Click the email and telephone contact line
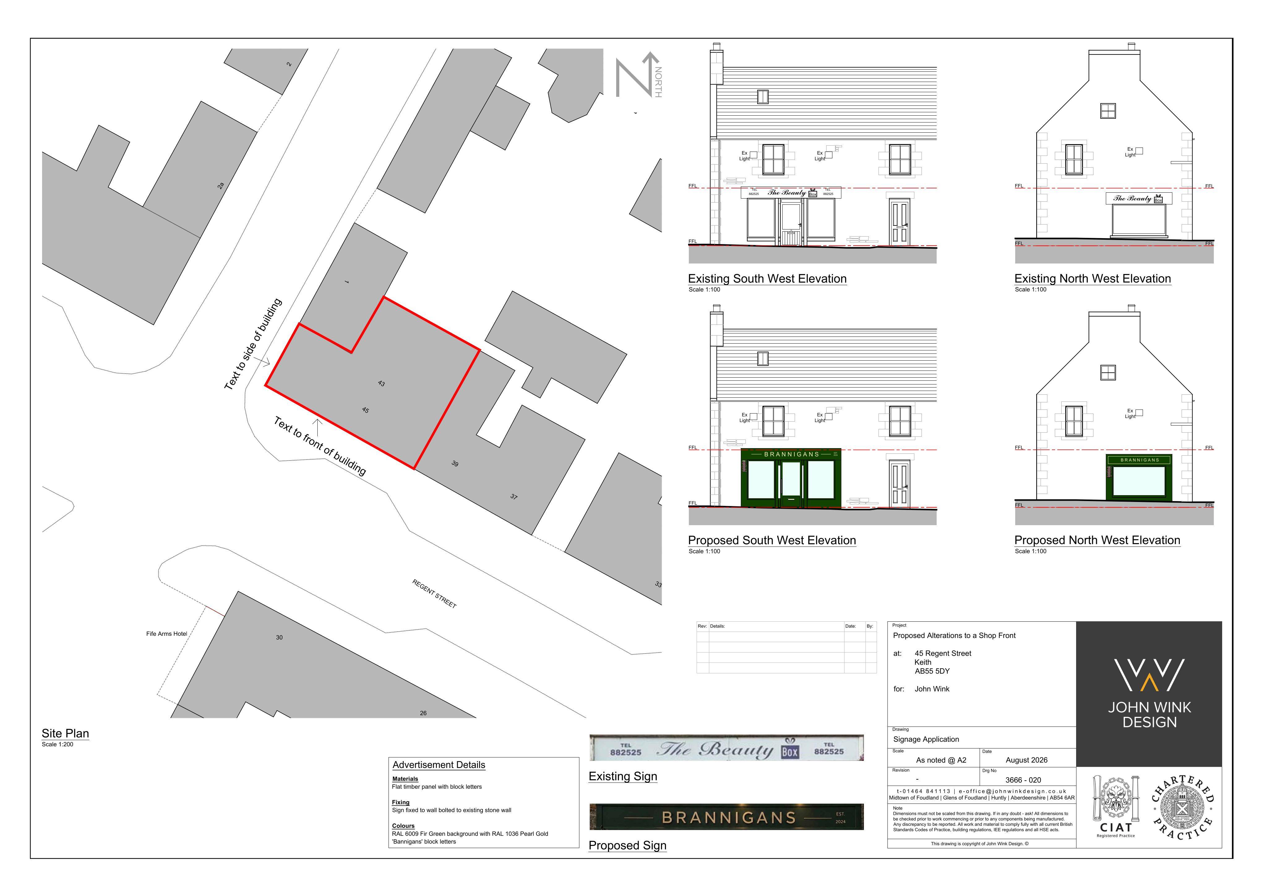Image resolution: width=1267 pixels, height=896 pixels. [x=981, y=791]
